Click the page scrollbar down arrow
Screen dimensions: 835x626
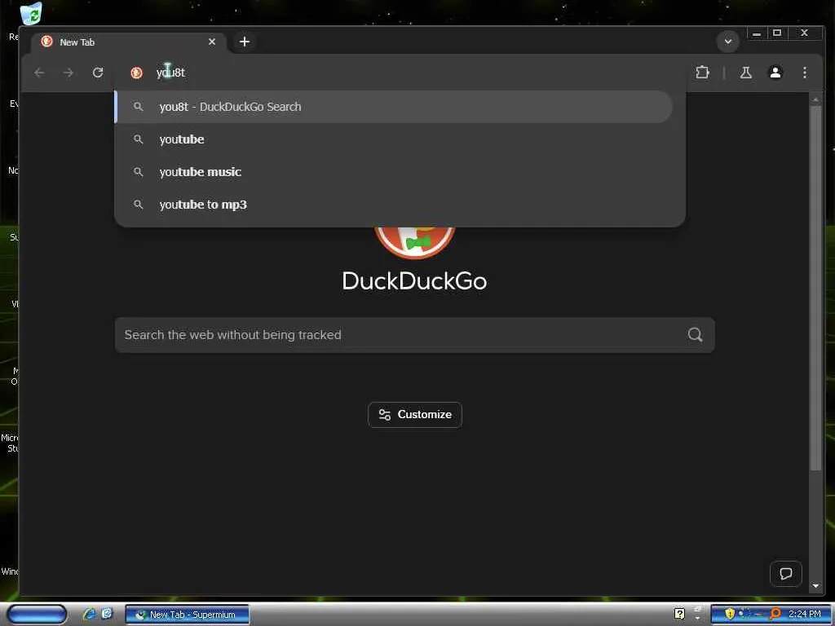point(815,586)
